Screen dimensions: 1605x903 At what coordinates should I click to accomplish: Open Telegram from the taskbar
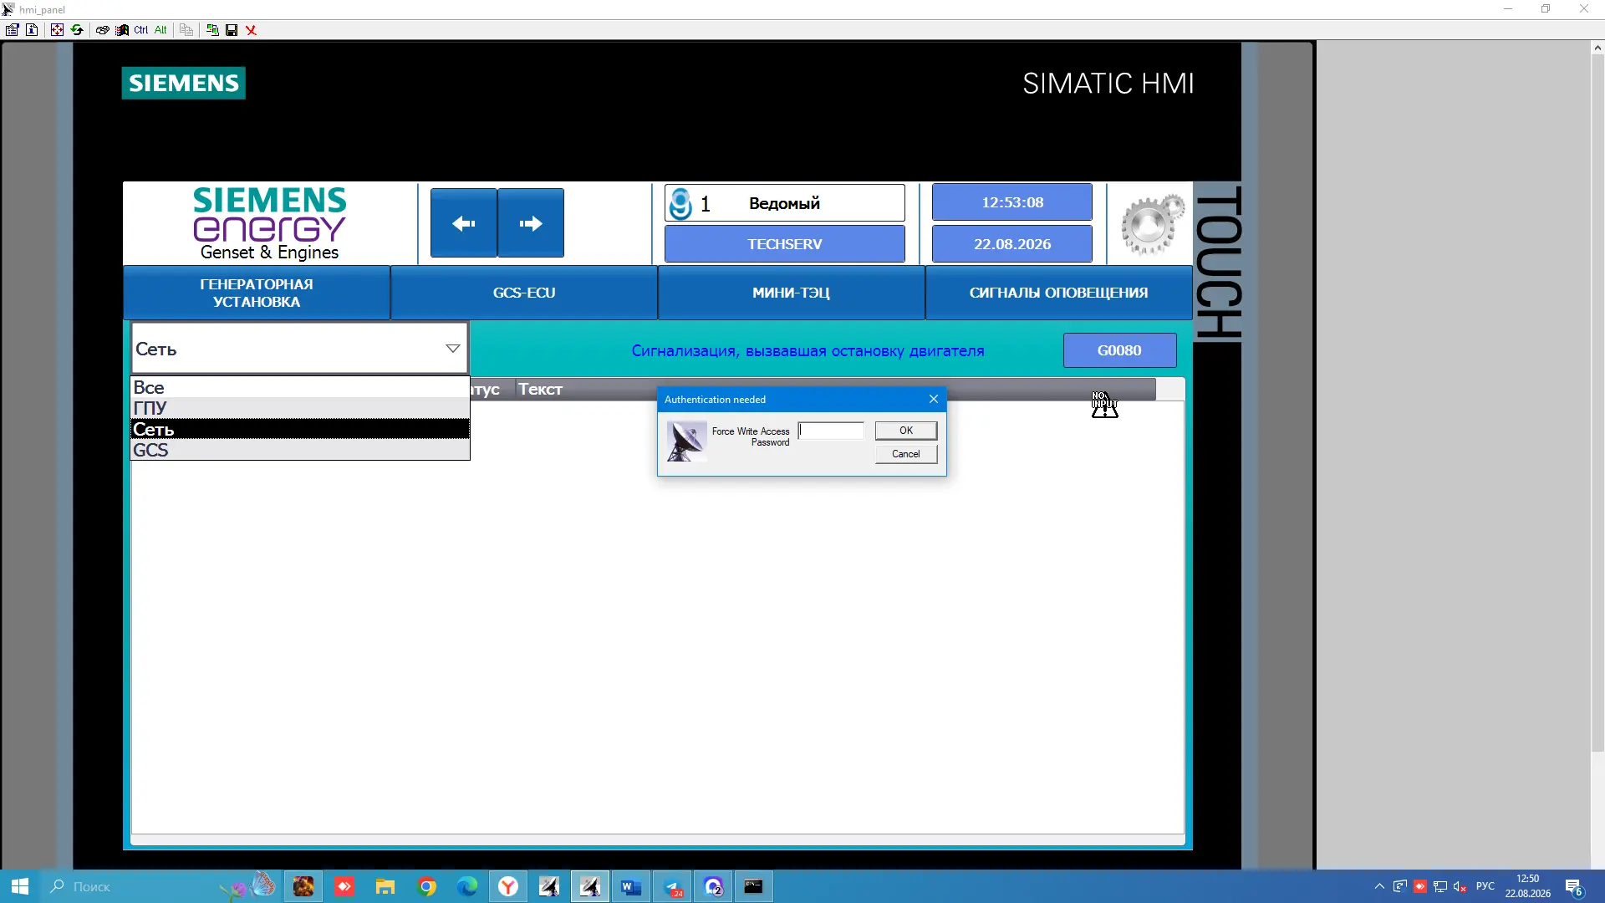[671, 886]
